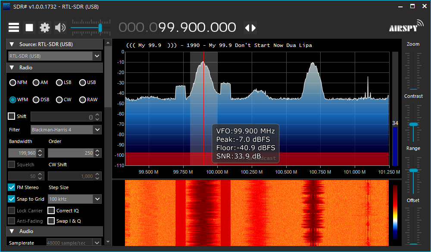Click the left panel scroll down arrow
Screen dimensions: 431x252
(x=108, y=242)
